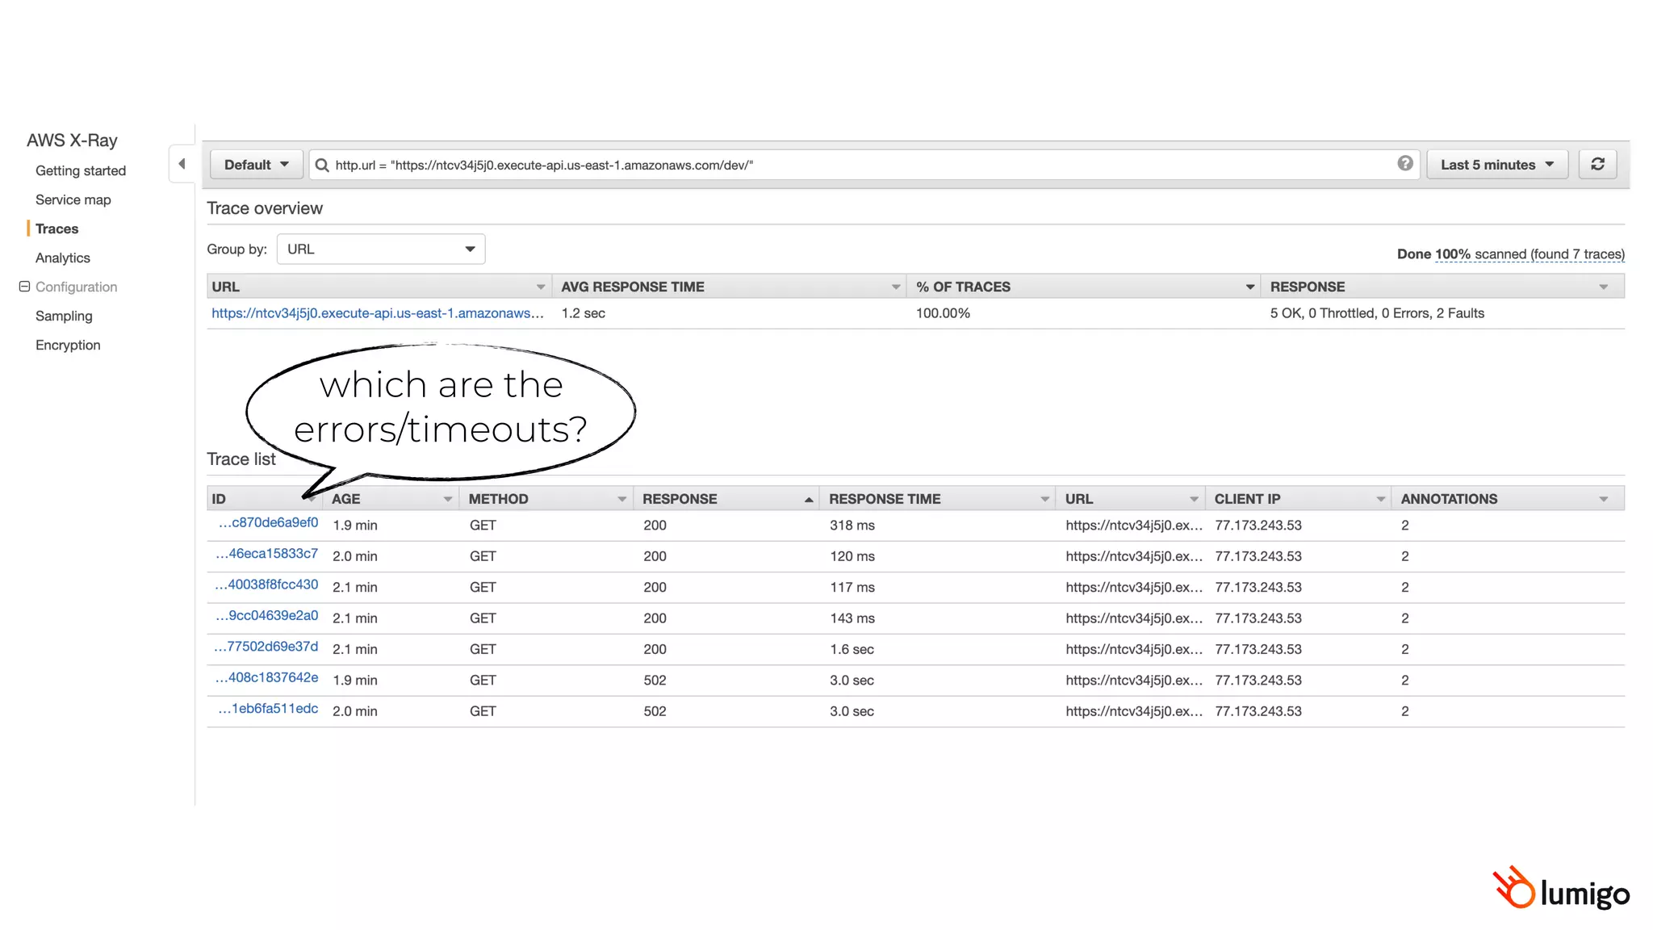Screen dimensions: 1653x930
Task: Collapse the sidebar with the arrow icon
Action: [182, 164]
